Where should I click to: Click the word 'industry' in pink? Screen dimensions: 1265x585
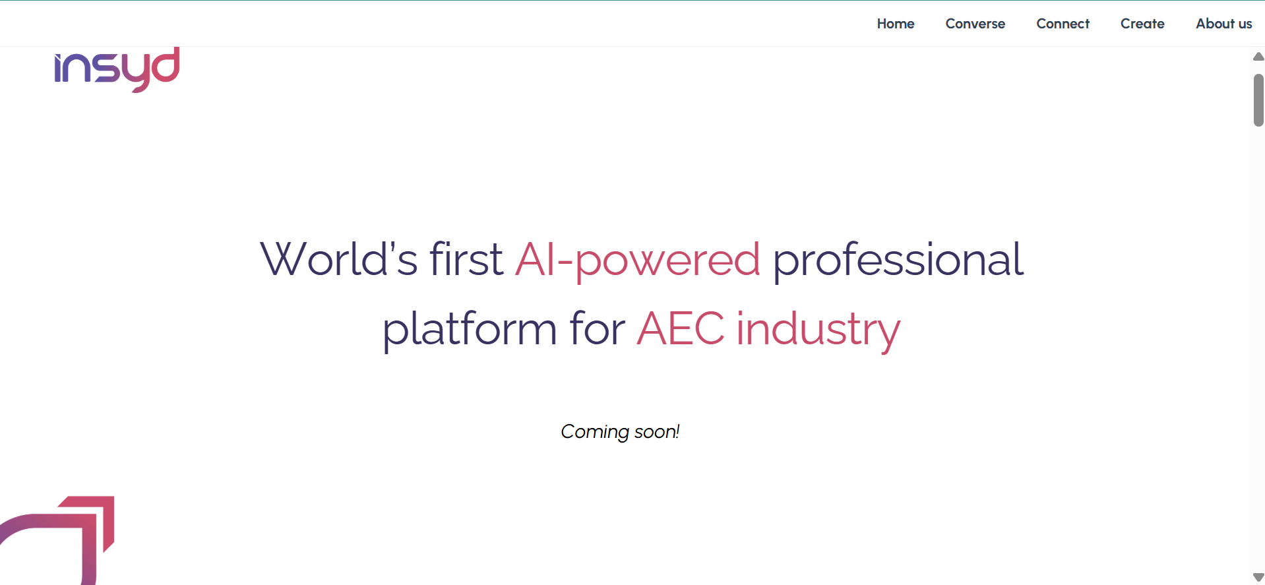[x=818, y=329]
